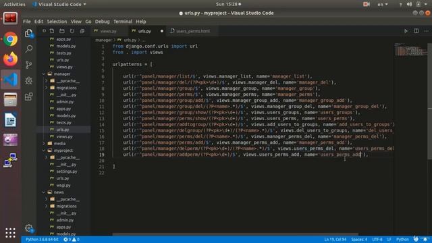Collapse all folders in explorer
Screen dimensions: 432x243
(x=82, y=31)
